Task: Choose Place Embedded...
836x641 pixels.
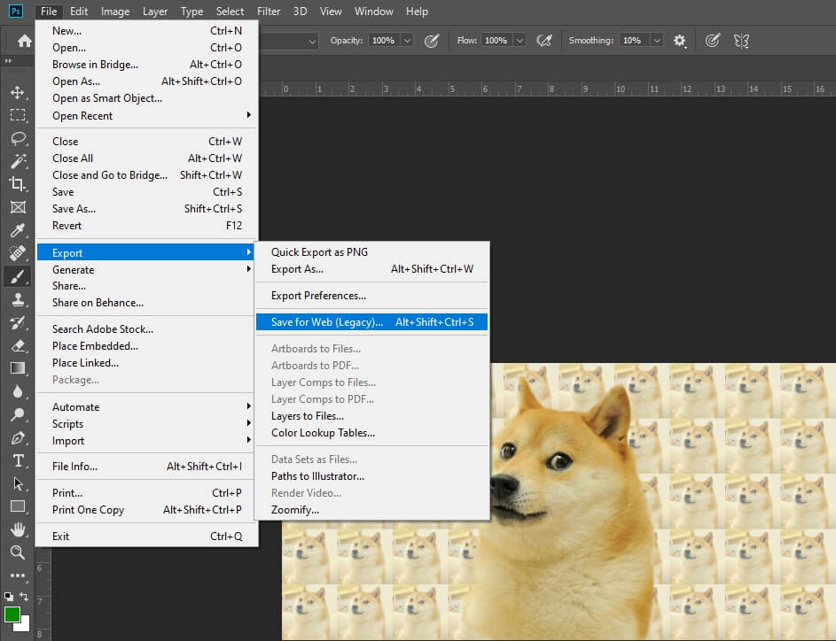Action: (x=145, y=346)
